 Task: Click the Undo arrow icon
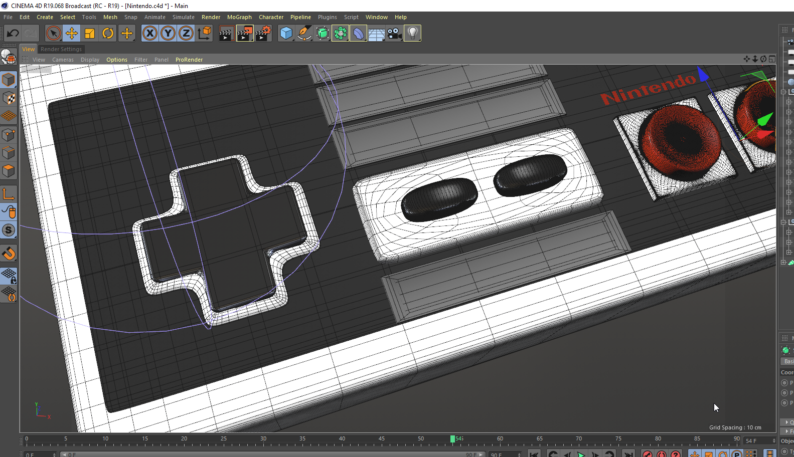13,34
